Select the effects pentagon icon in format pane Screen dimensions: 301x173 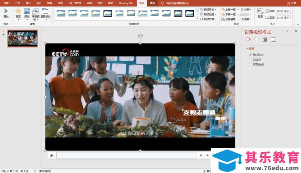tap(256, 40)
